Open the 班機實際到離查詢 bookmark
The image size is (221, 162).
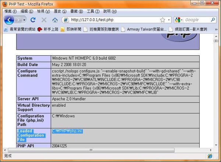click(x=101, y=29)
